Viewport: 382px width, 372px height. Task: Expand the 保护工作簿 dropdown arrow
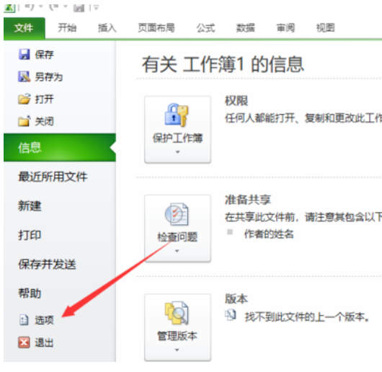coord(177,152)
